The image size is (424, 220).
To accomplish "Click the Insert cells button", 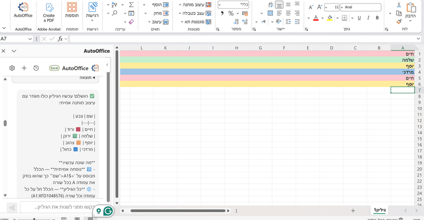I will click(x=160, y=4).
